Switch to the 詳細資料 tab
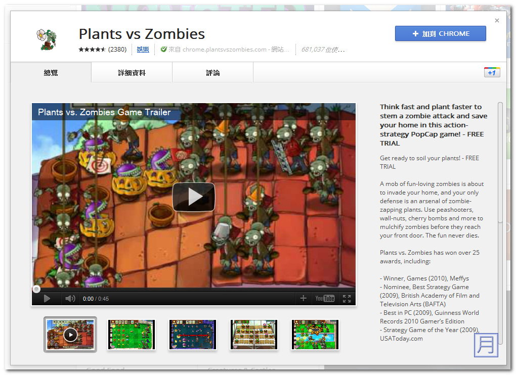Screen dimensions: 516x375 point(132,73)
